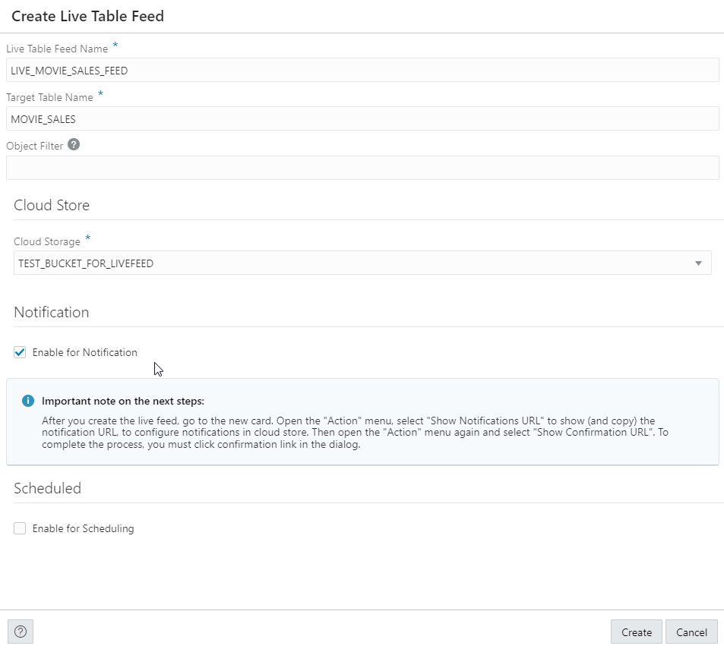This screenshot has height=649, width=724.
Task: Click the "Create Live Table Feed" dialog title
Action: tap(87, 16)
